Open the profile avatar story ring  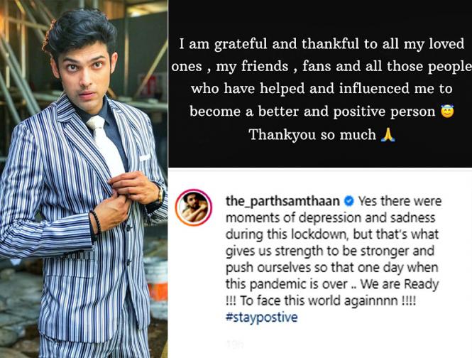point(194,207)
